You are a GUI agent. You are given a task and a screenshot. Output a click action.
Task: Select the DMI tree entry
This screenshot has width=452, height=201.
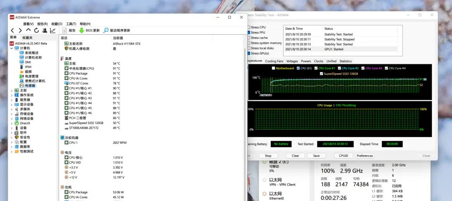pos(25,62)
